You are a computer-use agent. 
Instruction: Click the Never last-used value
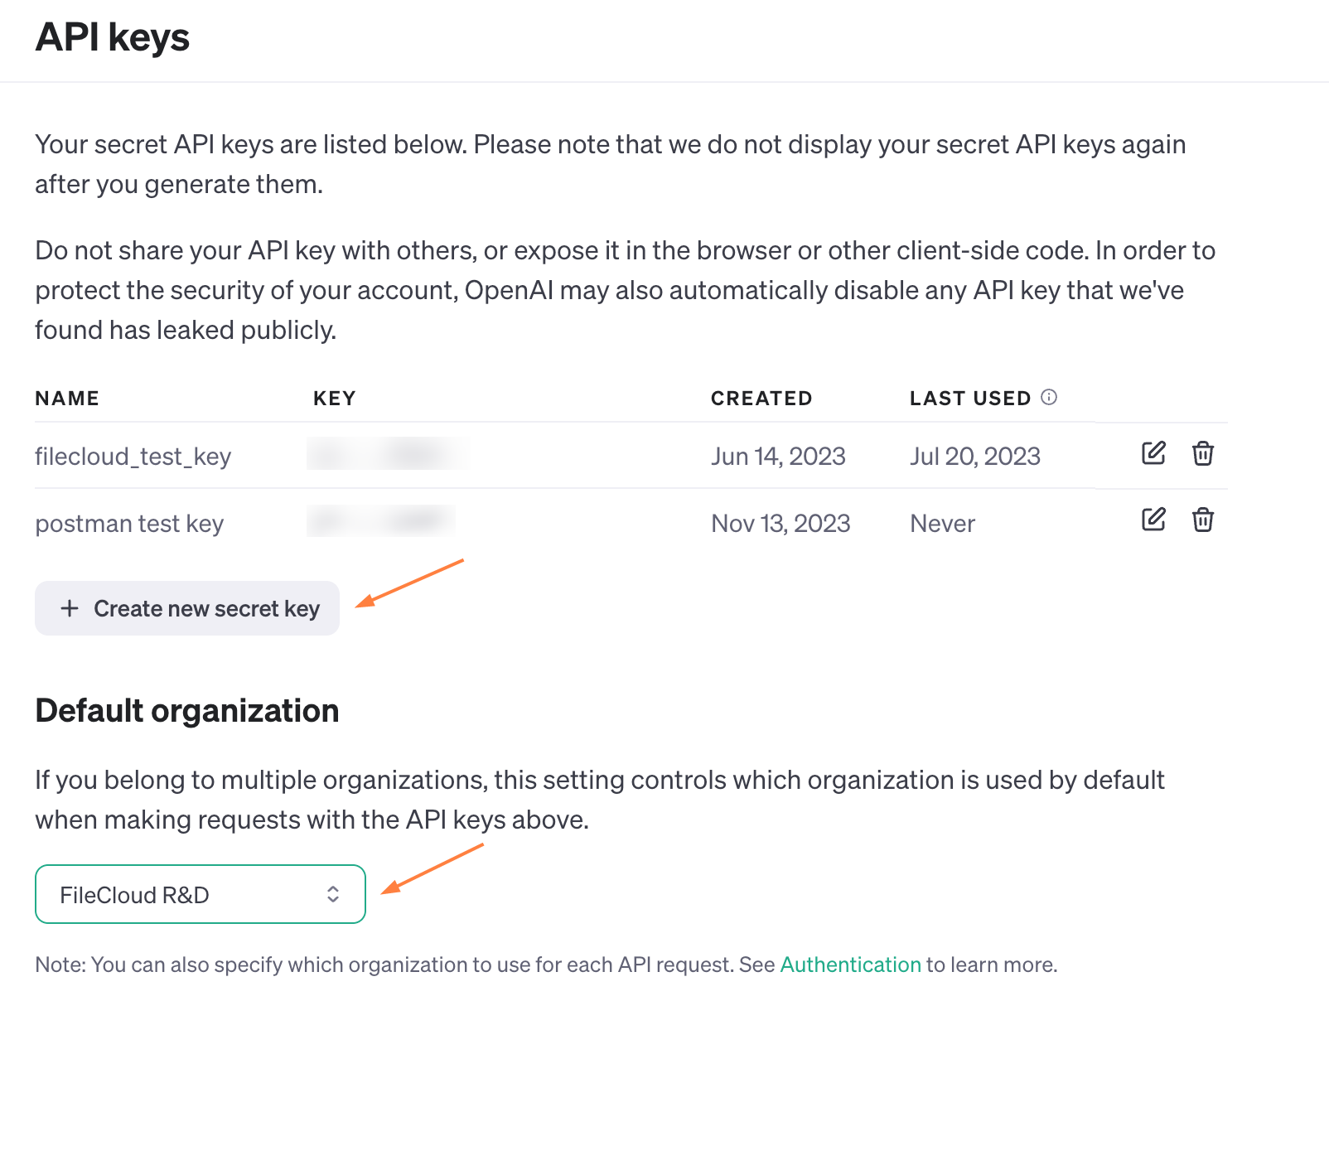coord(942,524)
